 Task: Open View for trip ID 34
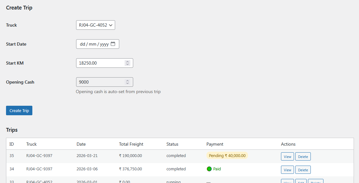tap(287, 170)
